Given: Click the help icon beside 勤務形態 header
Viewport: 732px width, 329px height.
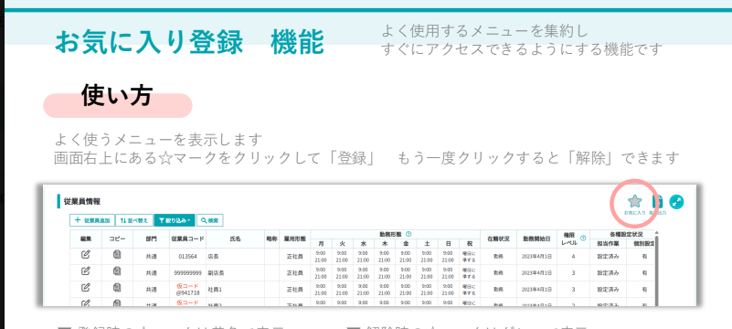Looking at the screenshot, I should click(408, 234).
